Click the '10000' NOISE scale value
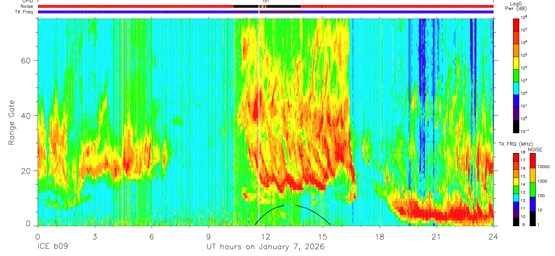 (543, 167)
